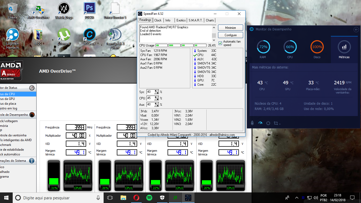Click the Windows search box
The width and height of the screenshot is (361, 203).
click(58, 198)
